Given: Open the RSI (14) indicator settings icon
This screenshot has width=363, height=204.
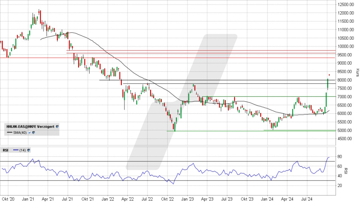Looking at the screenshot, I should click(28, 150).
